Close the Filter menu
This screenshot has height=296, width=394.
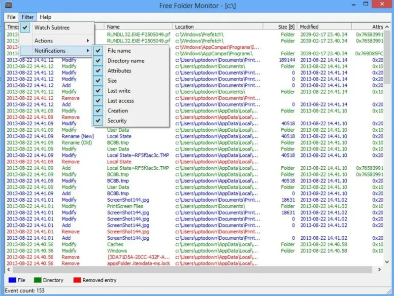click(x=28, y=17)
